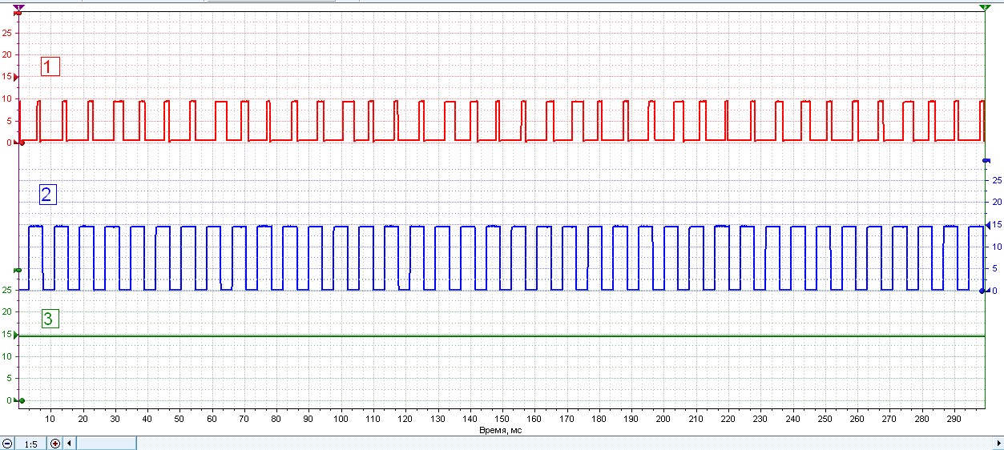Select purple time cursor marker 1
The width and height of the screenshot is (1004, 450).
(19, 6)
